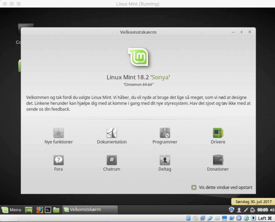Click VirtualBox hard disk activity icon
The width and height of the screenshot is (275, 222).
coord(188,218)
